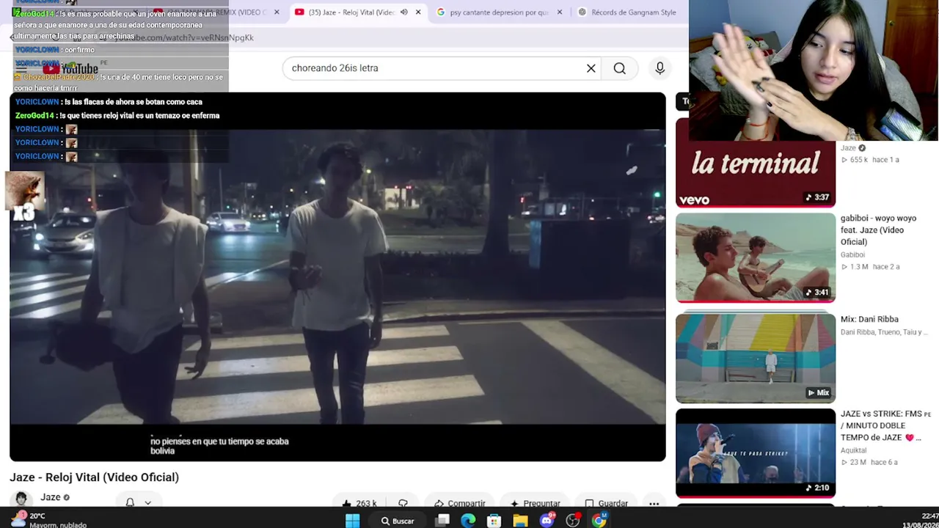Open the Mix: Dani Ribba thumbnail
The image size is (939, 528).
tap(756, 357)
